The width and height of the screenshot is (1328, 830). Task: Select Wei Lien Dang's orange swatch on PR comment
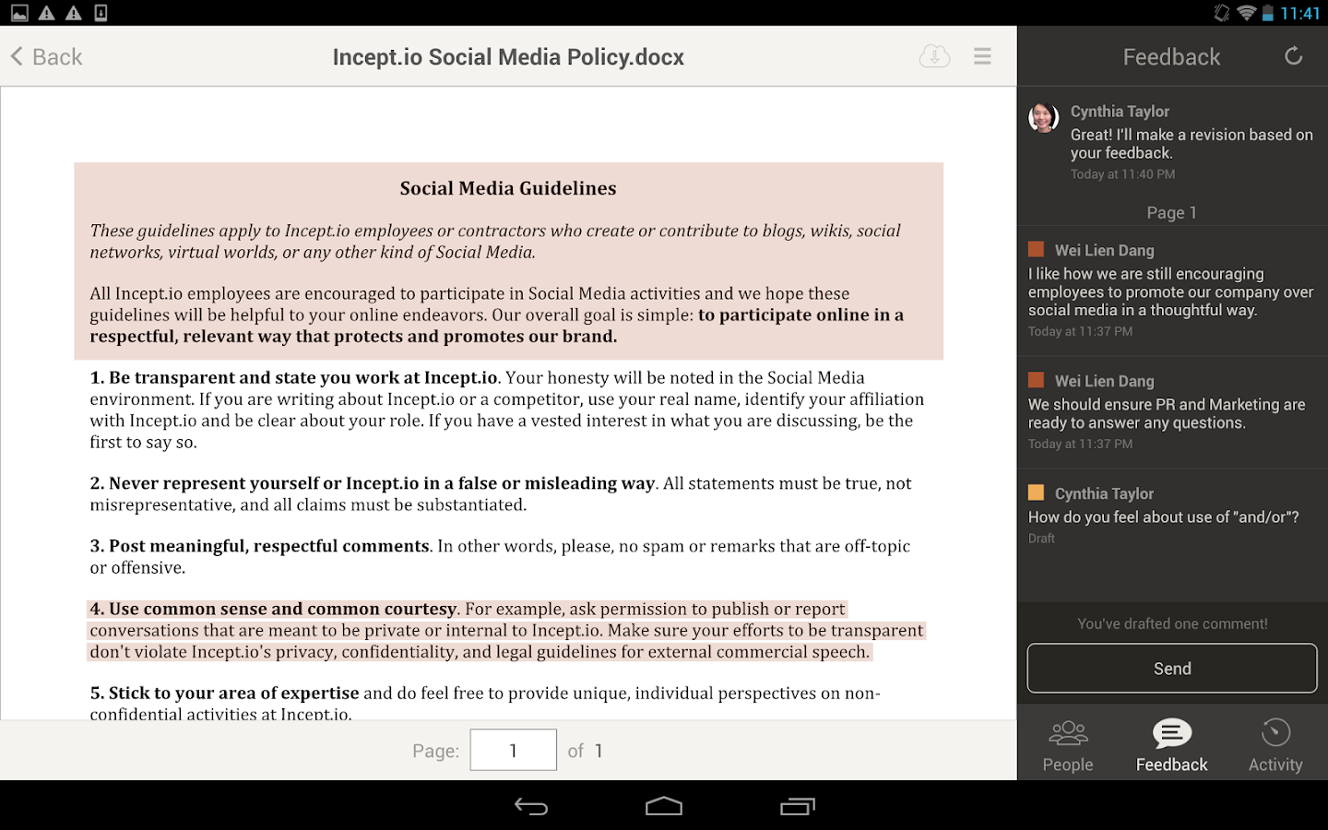click(1036, 380)
